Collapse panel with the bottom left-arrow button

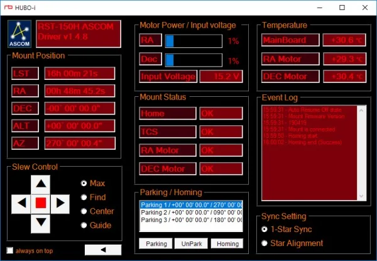click(103, 250)
